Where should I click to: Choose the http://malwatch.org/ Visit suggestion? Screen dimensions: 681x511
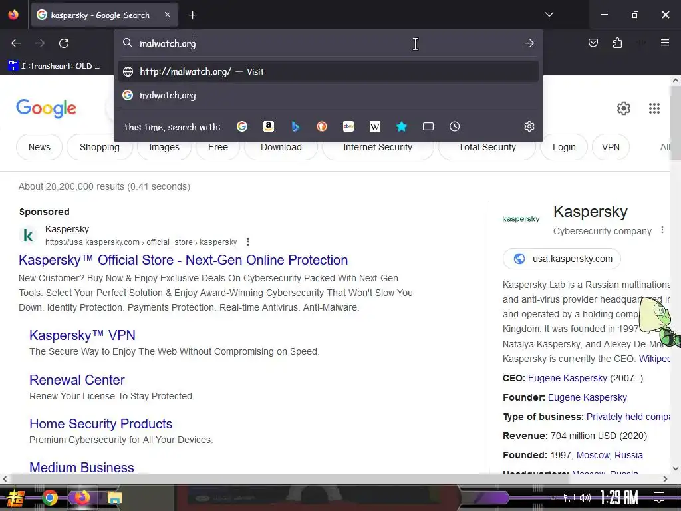[x=329, y=71]
